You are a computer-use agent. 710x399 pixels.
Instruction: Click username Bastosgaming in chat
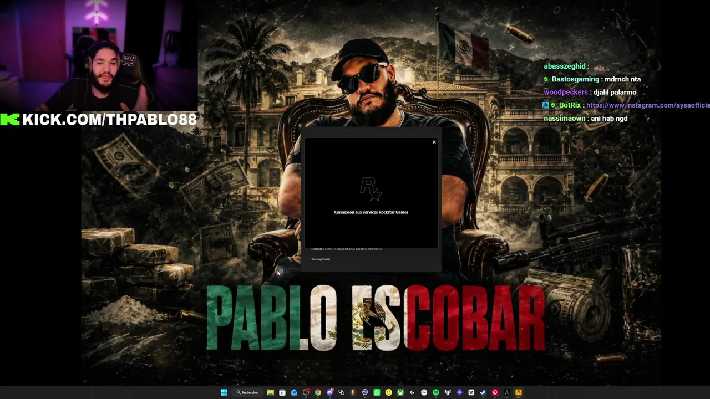point(575,79)
